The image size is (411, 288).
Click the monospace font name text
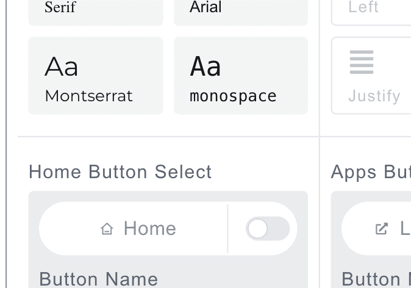coord(234,96)
